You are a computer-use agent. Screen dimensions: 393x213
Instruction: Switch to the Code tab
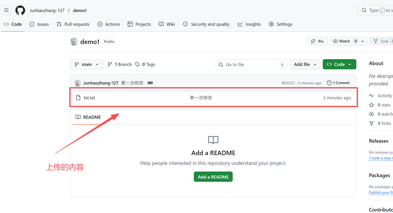tap(13, 24)
